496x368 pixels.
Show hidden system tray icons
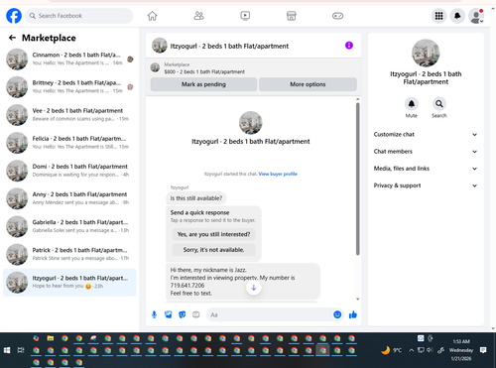411,350
